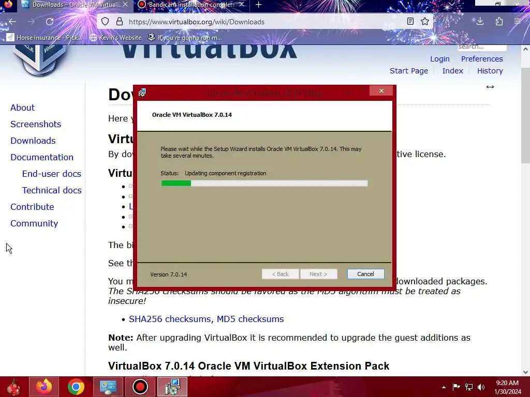Click the VirtualBox site search field

point(482,47)
